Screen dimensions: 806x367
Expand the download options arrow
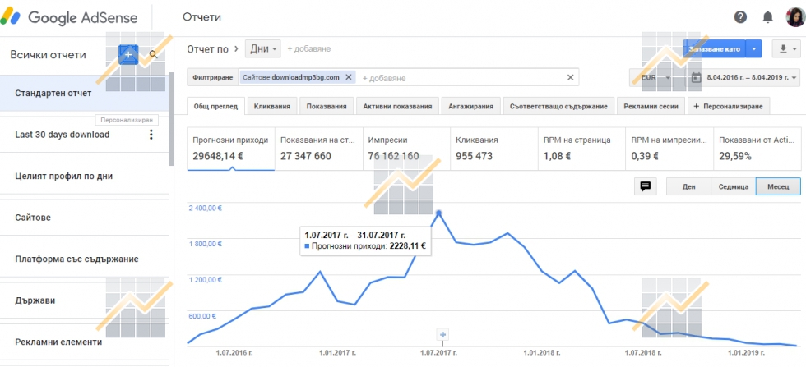794,48
